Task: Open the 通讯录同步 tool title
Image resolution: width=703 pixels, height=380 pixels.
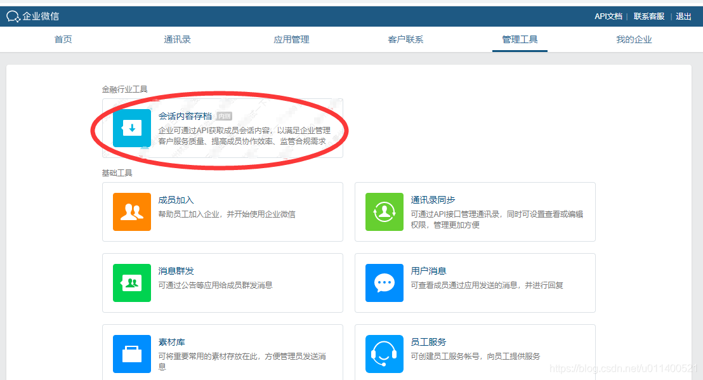Action: [433, 200]
